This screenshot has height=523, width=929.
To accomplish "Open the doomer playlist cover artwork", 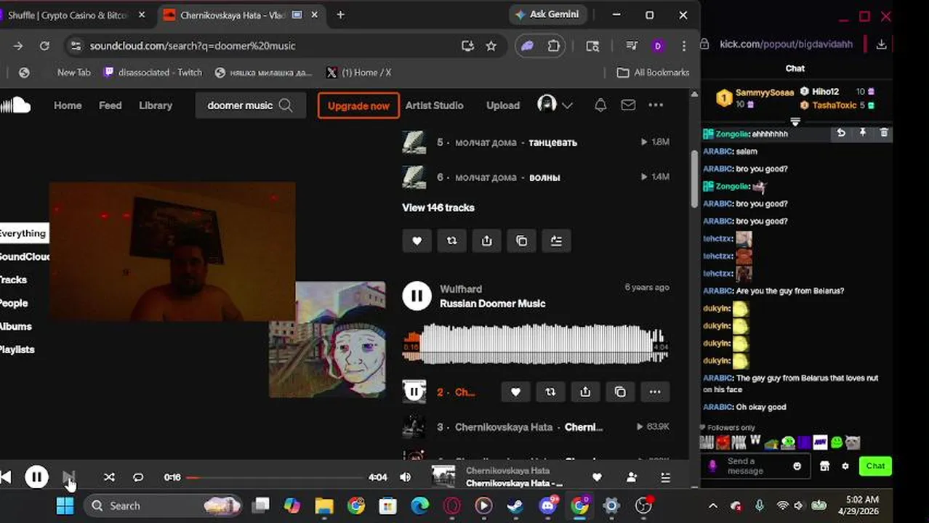I will (x=327, y=340).
